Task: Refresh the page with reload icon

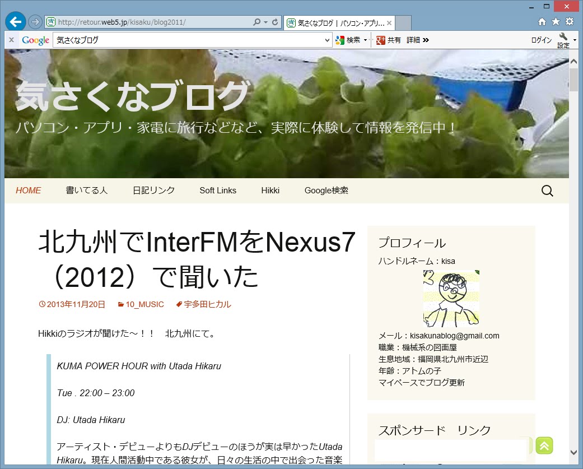Action: coord(275,22)
